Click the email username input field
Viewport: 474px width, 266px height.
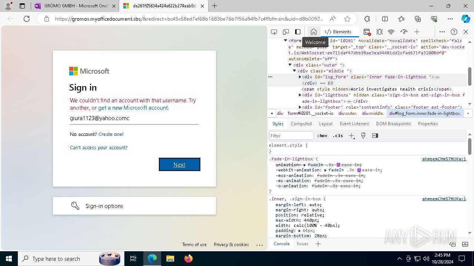click(134, 118)
